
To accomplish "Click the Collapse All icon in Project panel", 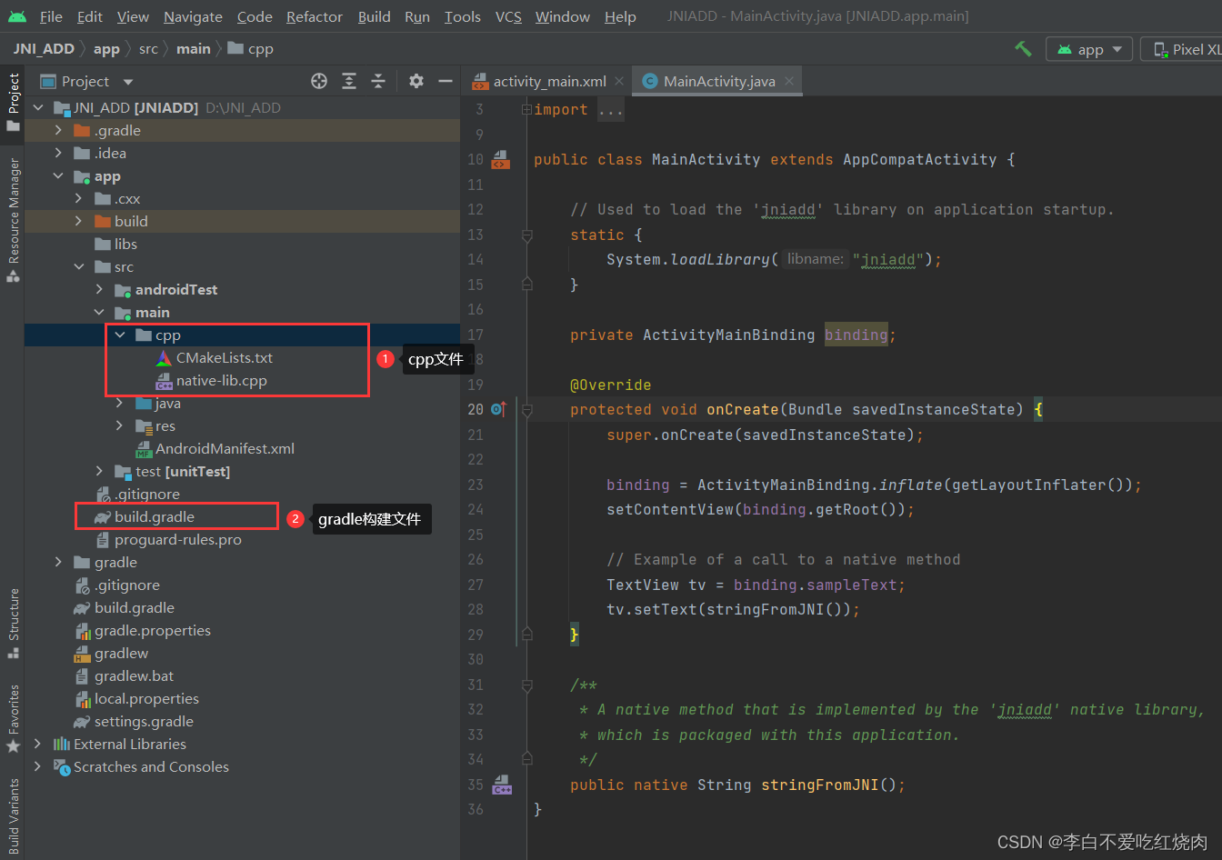I will coord(378,81).
